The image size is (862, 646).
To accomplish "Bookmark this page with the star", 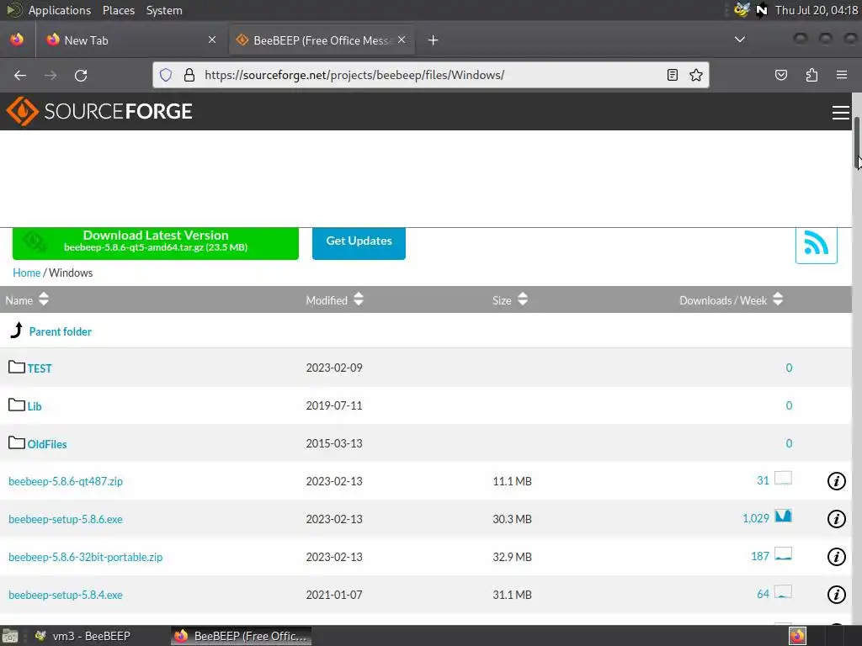I will (696, 75).
